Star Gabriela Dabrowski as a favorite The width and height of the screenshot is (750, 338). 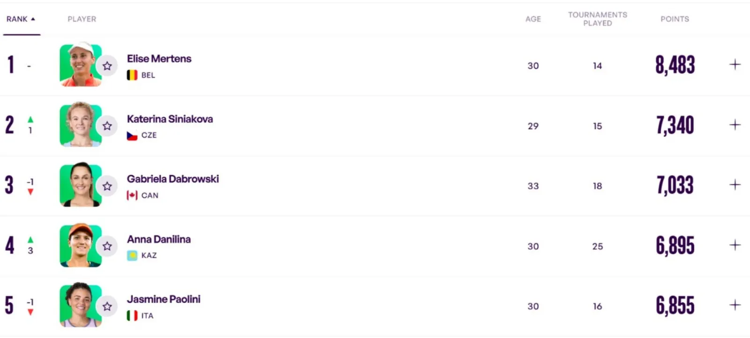click(107, 186)
